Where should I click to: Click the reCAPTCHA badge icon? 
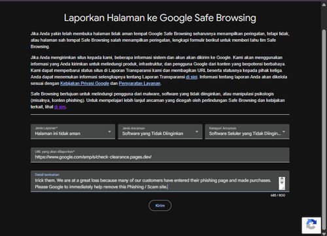pos(311,225)
